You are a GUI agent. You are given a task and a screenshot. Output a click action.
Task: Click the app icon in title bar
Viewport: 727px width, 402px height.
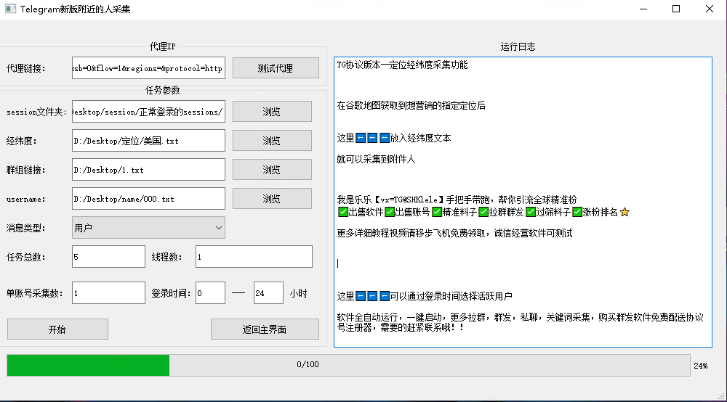11,9
